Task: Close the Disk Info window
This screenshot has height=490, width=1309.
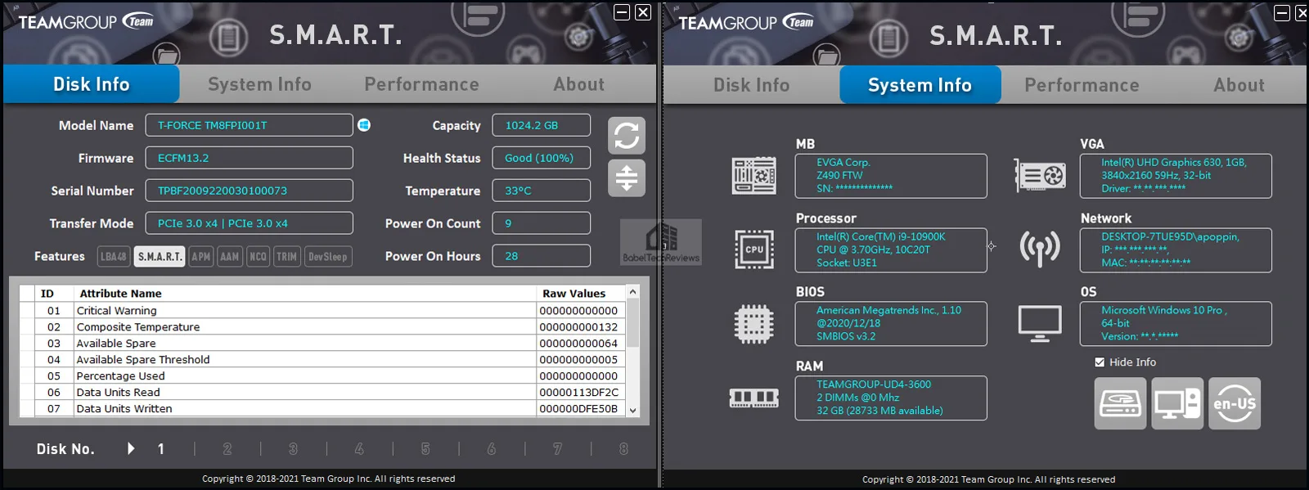Action: tap(643, 12)
